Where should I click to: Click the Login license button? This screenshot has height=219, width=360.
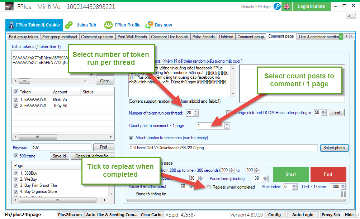[x=311, y=6]
